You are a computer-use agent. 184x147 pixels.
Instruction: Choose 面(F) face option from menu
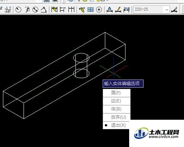coord(116,93)
